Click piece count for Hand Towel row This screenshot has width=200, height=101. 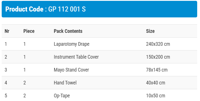tap(25, 83)
